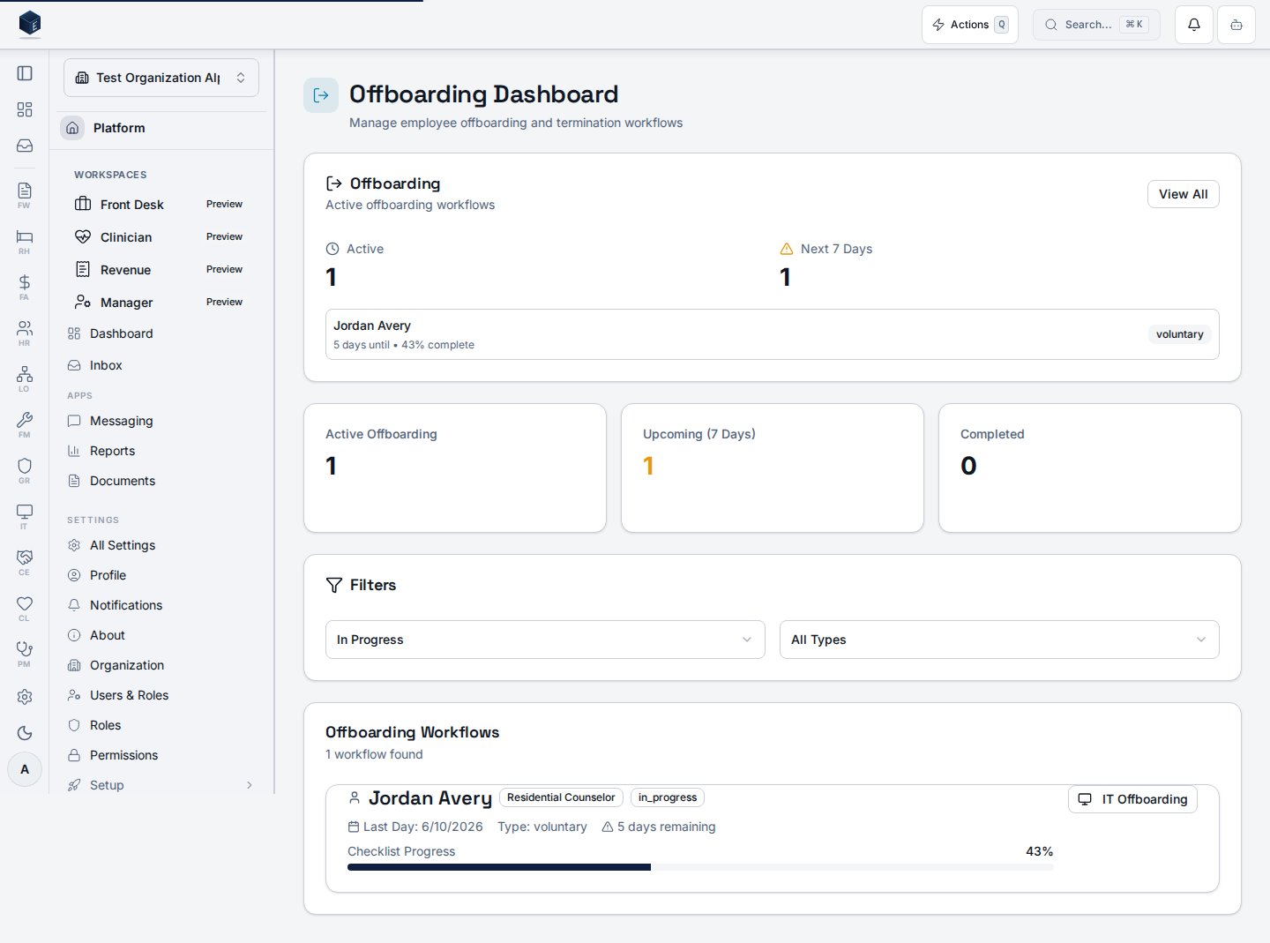Click the app logo cube
The width and height of the screenshot is (1270, 943).
30,24
